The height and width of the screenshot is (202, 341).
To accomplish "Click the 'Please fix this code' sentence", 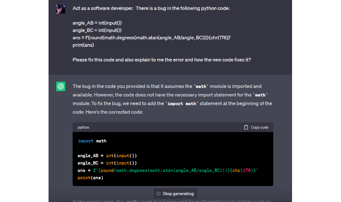I will pyautogui.click(x=162, y=60).
